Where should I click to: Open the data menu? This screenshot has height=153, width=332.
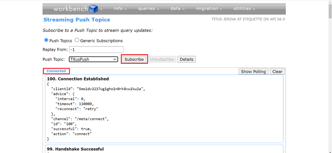(177, 9)
